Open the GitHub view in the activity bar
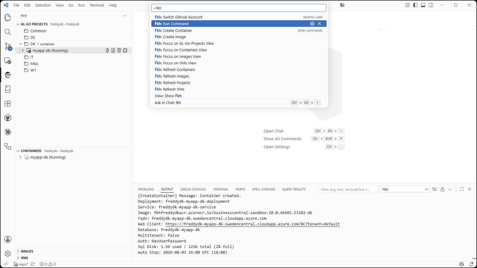Image resolution: width=477 pixels, height=268 pixels. pos(8,118)
